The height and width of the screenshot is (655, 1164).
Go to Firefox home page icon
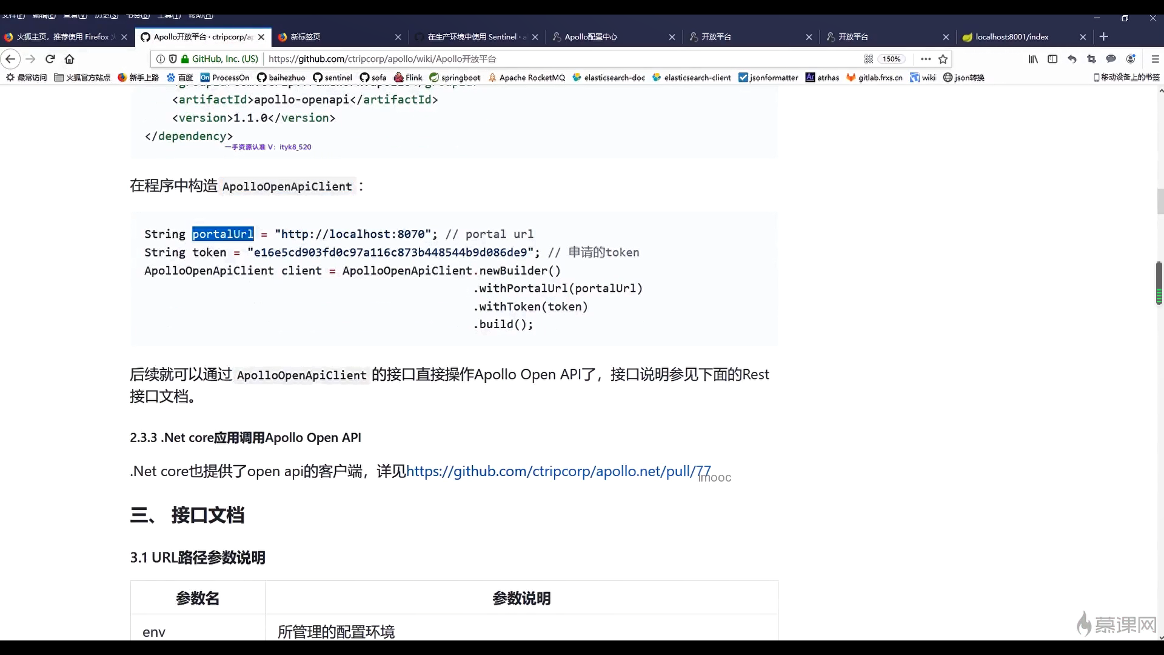pyautogui.click(x=70, y=59)
